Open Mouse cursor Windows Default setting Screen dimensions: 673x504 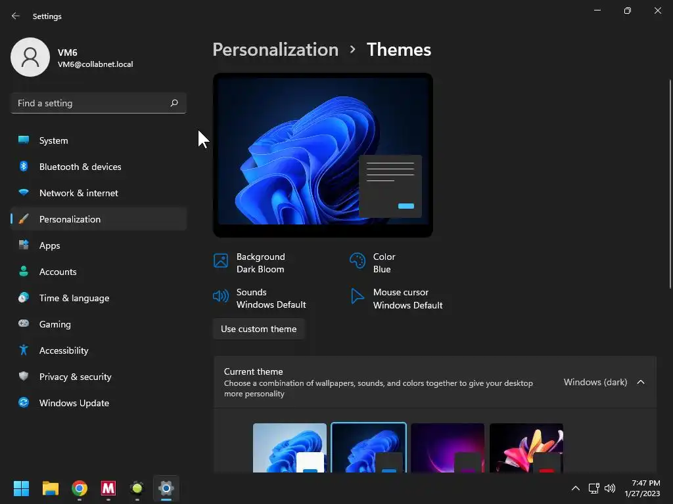tap(396, 299)
